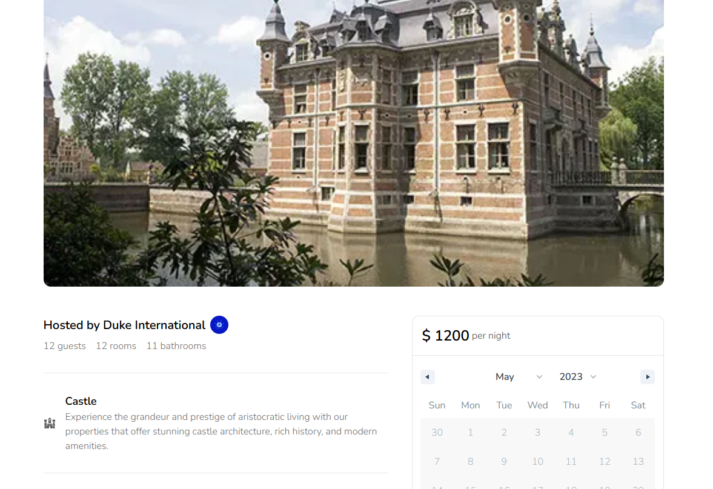The width and height of the screenshot is (713, 489).
Task: Select May 1 on the calendar
Action: (471, 433)
